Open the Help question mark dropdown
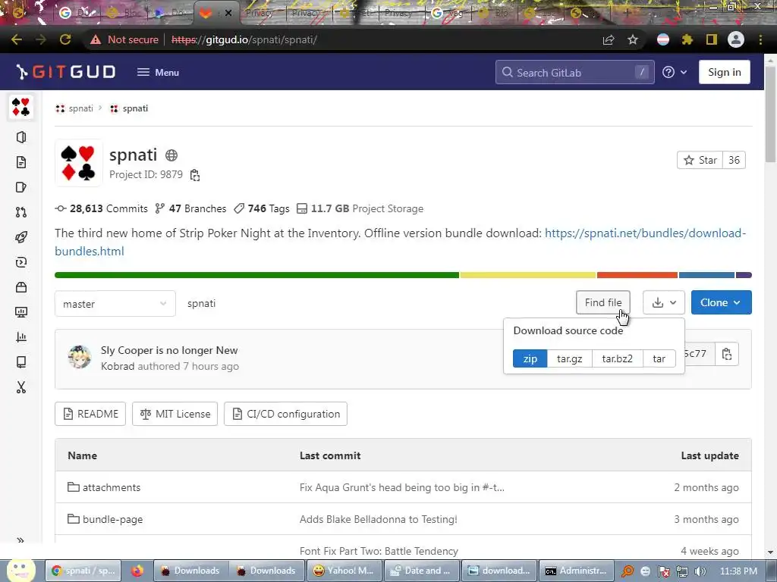777x582 pixels. click(x=675, y=72)
